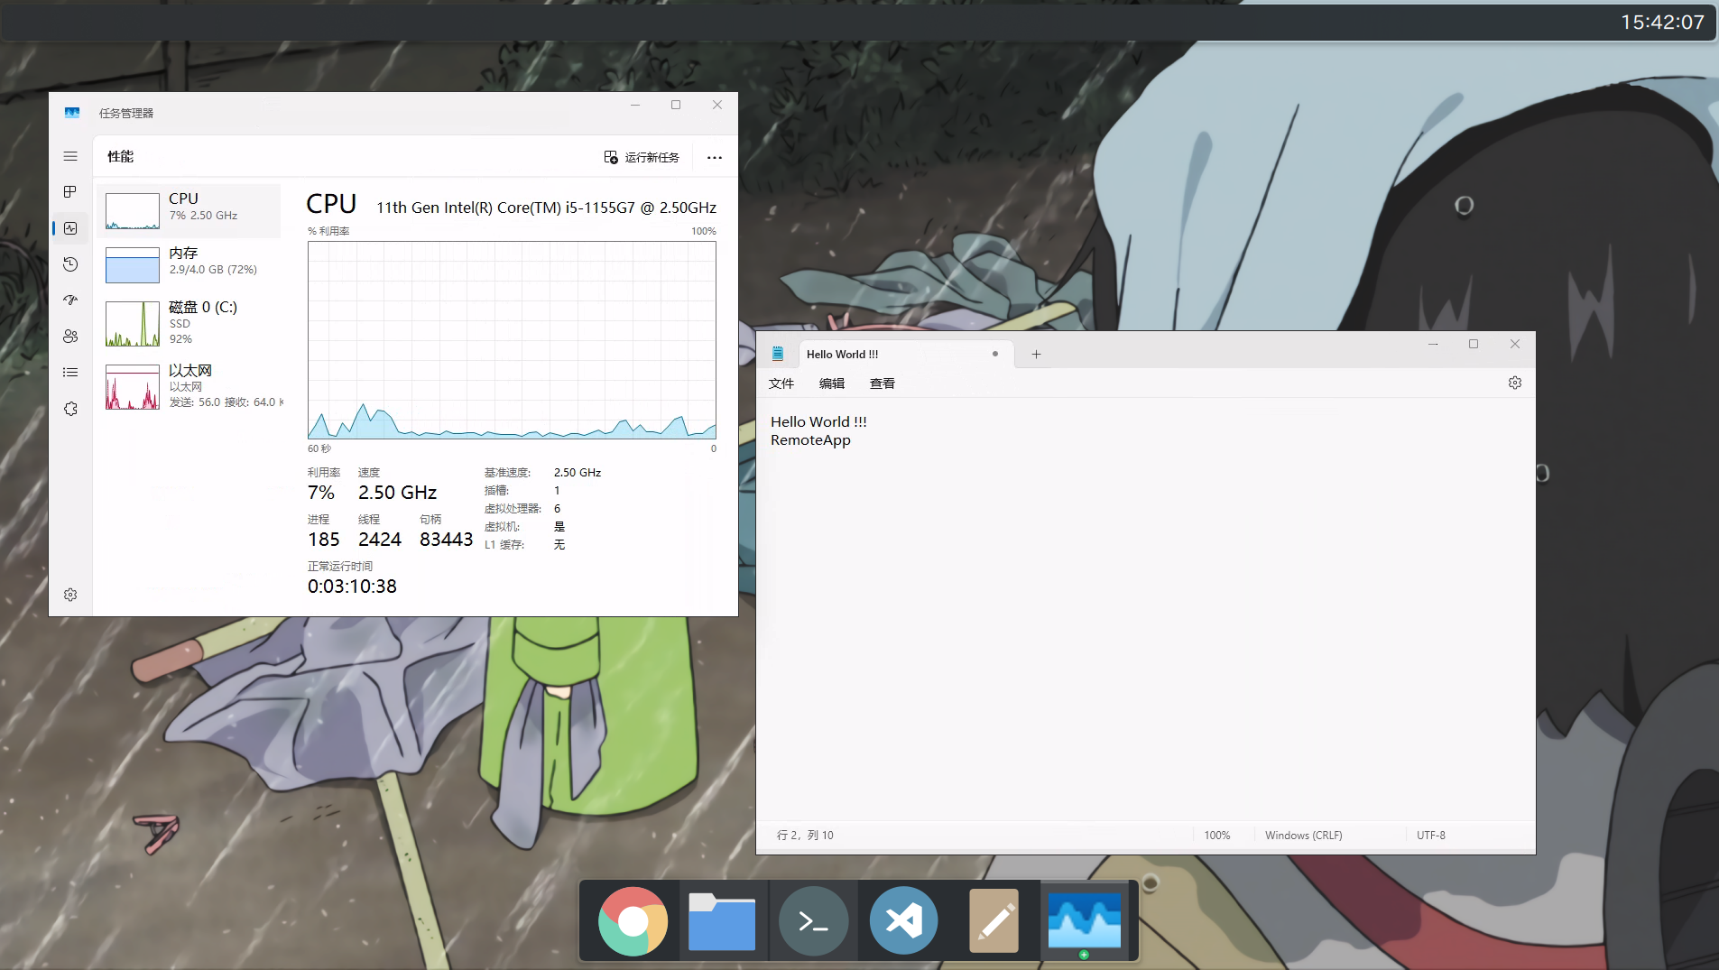Image resolution: width=1719 pixels, height=970 pixels.
Task: Open Task Manager settings gear
Action: tap(70, 595)
